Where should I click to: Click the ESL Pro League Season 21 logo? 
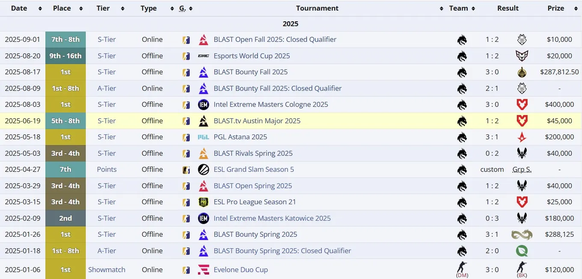204,202
